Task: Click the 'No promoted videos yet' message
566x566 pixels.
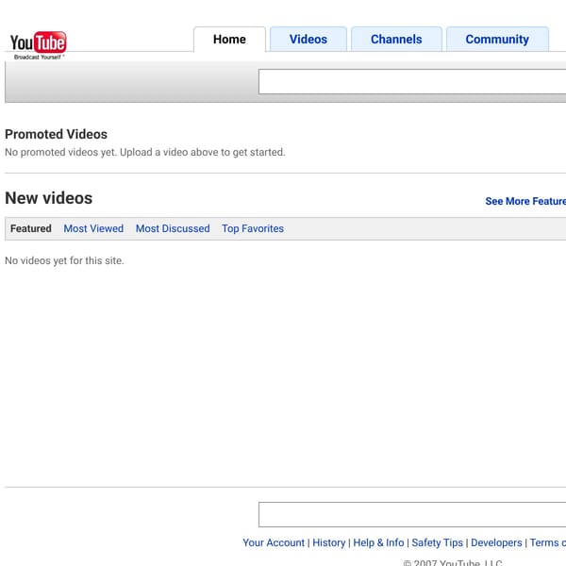Action: pyautogui.click(x=145, y=152)
